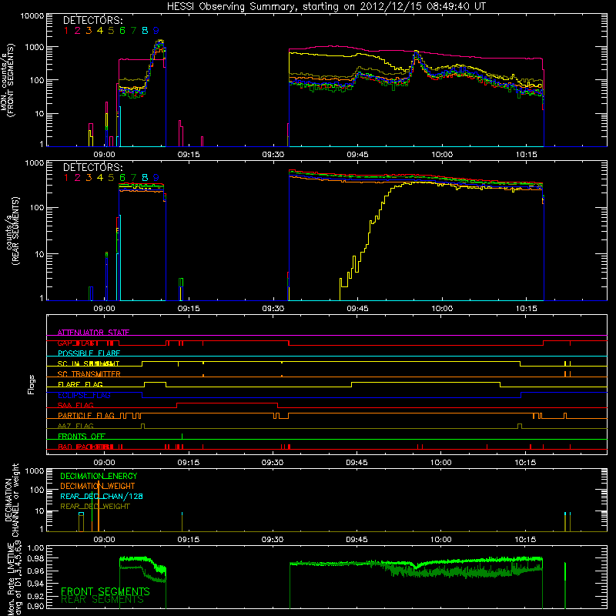Click the GAP_FLAG label in the Flags plot

click(78, 343)
